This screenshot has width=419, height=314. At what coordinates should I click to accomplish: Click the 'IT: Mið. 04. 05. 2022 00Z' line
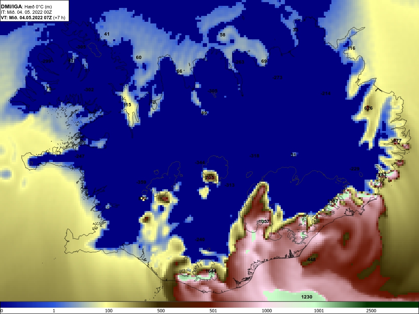pyautogui.click(x=26, y=12)
